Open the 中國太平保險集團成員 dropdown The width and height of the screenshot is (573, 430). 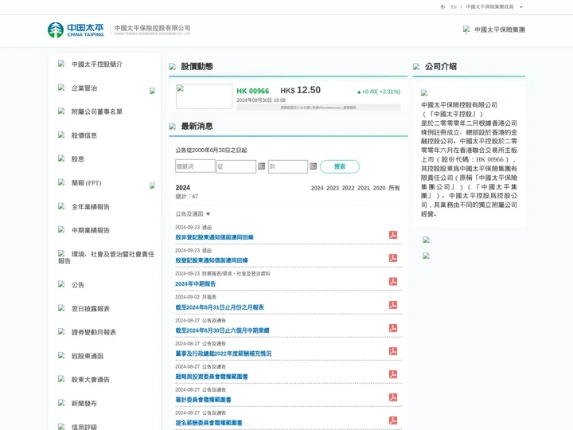pyautogui.click(x=494, y=7)
